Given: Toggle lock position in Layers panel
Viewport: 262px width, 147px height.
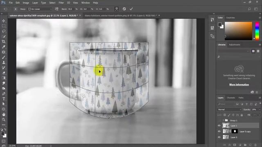Looking at the screenshot, I should coord(233,115).
